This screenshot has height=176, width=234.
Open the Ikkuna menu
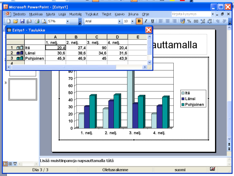133,14
